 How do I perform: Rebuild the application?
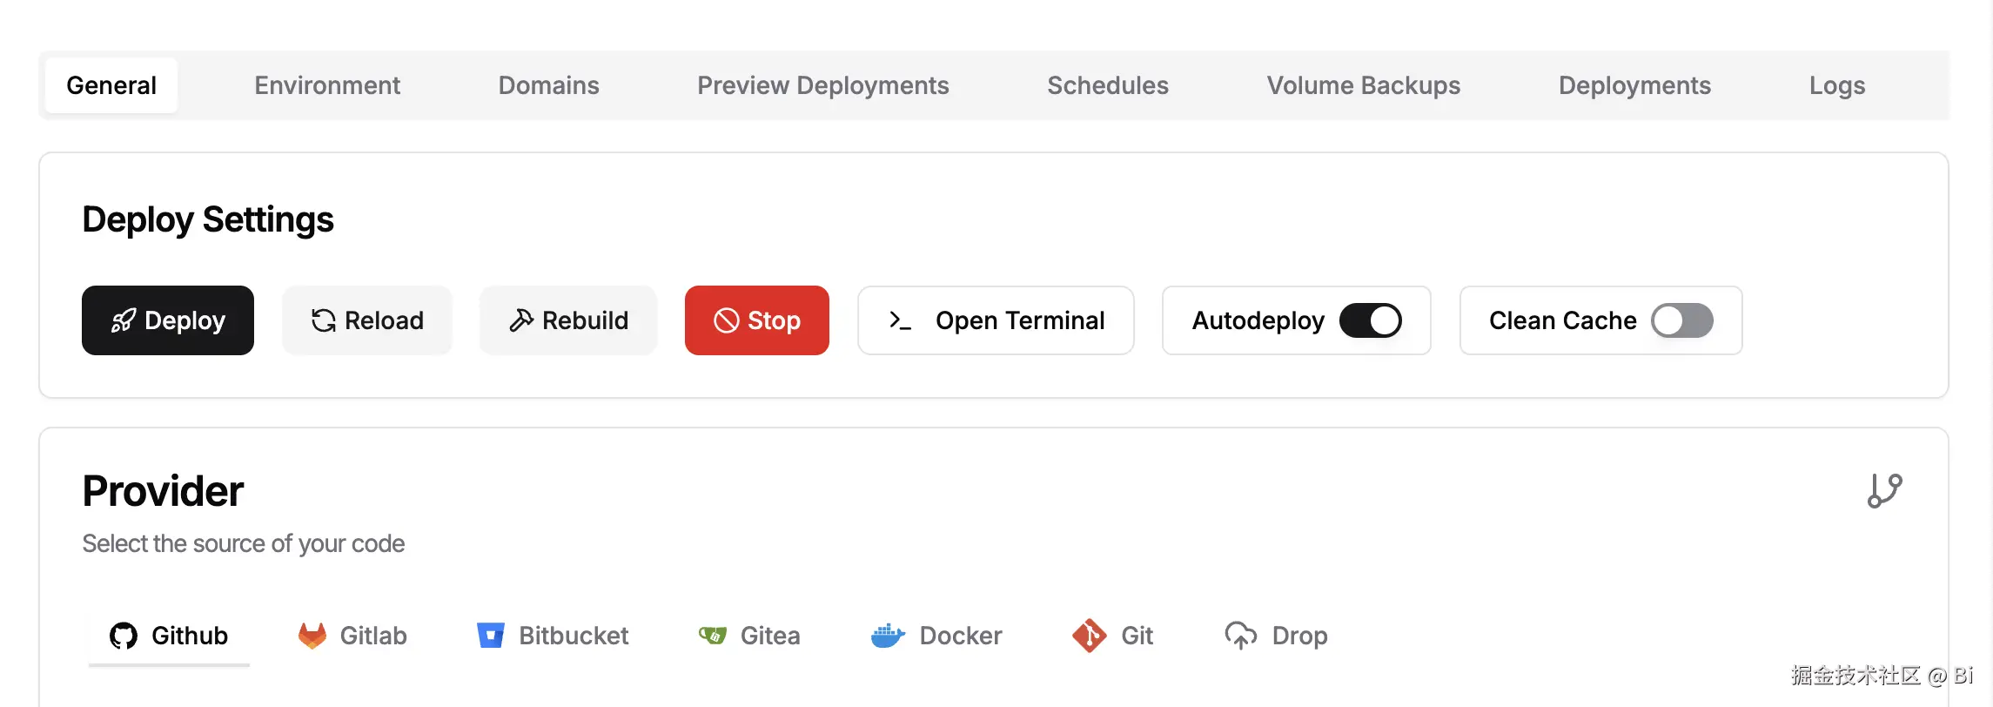coord(568,320)
